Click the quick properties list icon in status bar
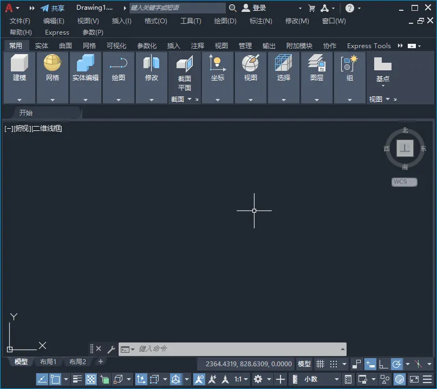This screenshot has height=389, width=437. coord(348,379)
